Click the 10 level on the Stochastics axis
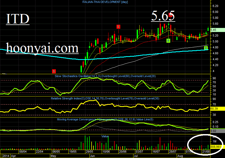The width and height of the screenshot is (225, 158). point(214,94)
